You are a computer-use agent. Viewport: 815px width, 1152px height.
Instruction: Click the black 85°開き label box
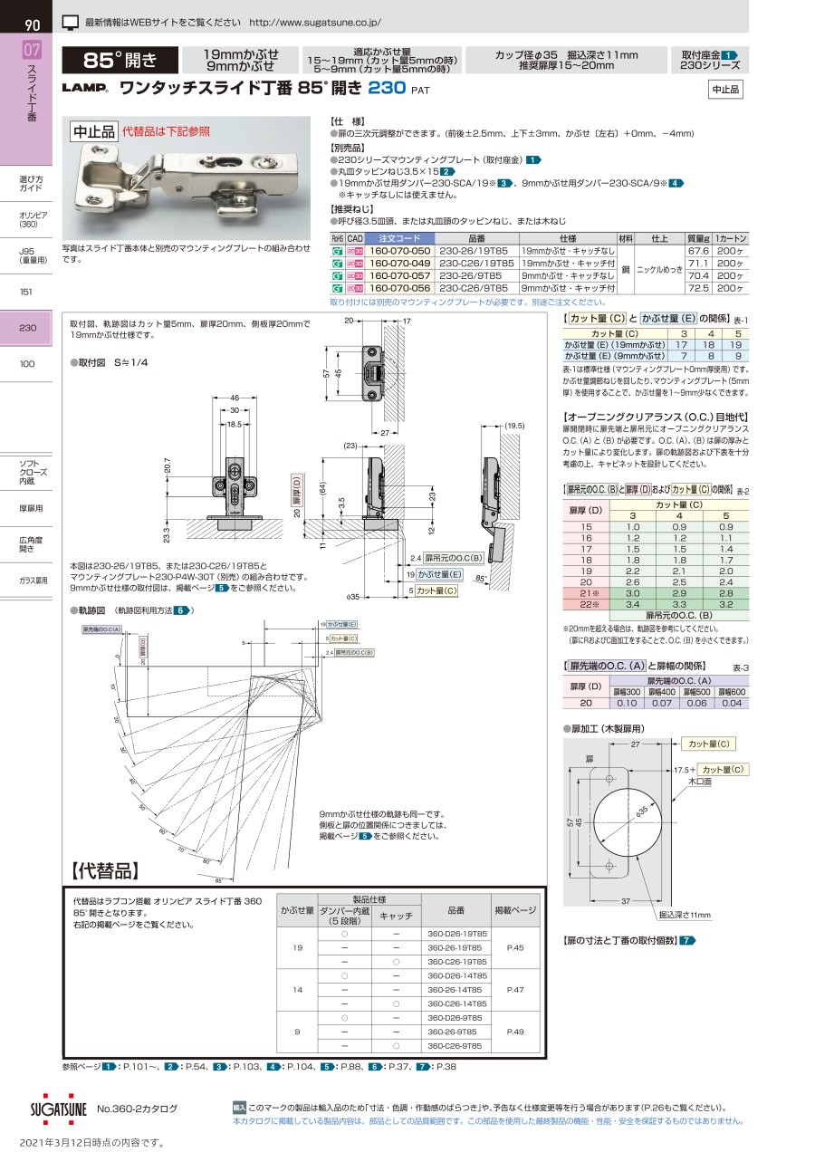pyautogui.click(x=119, y=61)
